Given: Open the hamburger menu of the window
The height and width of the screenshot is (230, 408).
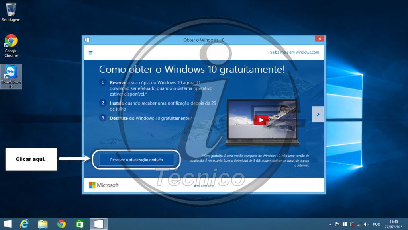Looking at the screenshot, I should coord(91,52).
